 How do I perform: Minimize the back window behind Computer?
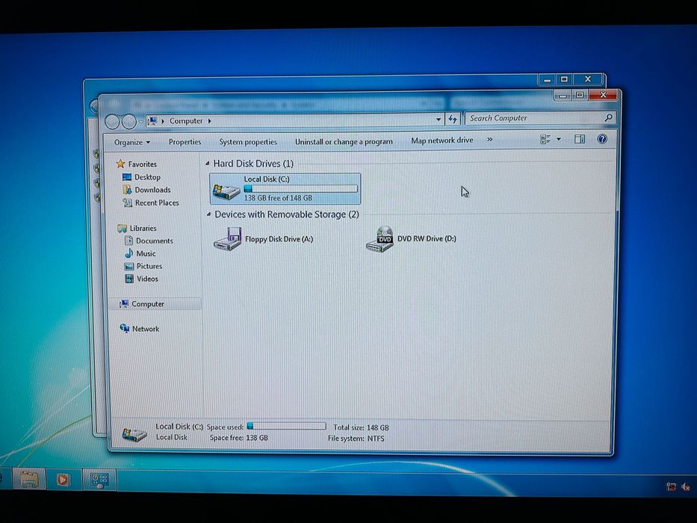pos(547,80)
